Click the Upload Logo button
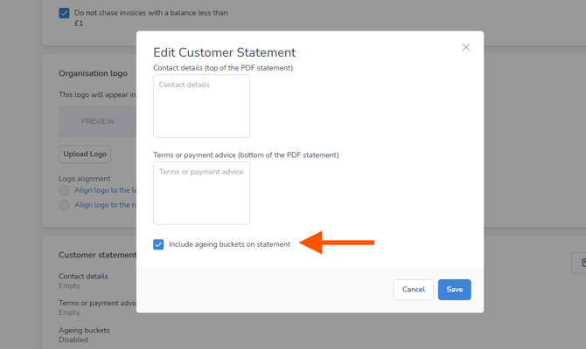 point(85,154)
